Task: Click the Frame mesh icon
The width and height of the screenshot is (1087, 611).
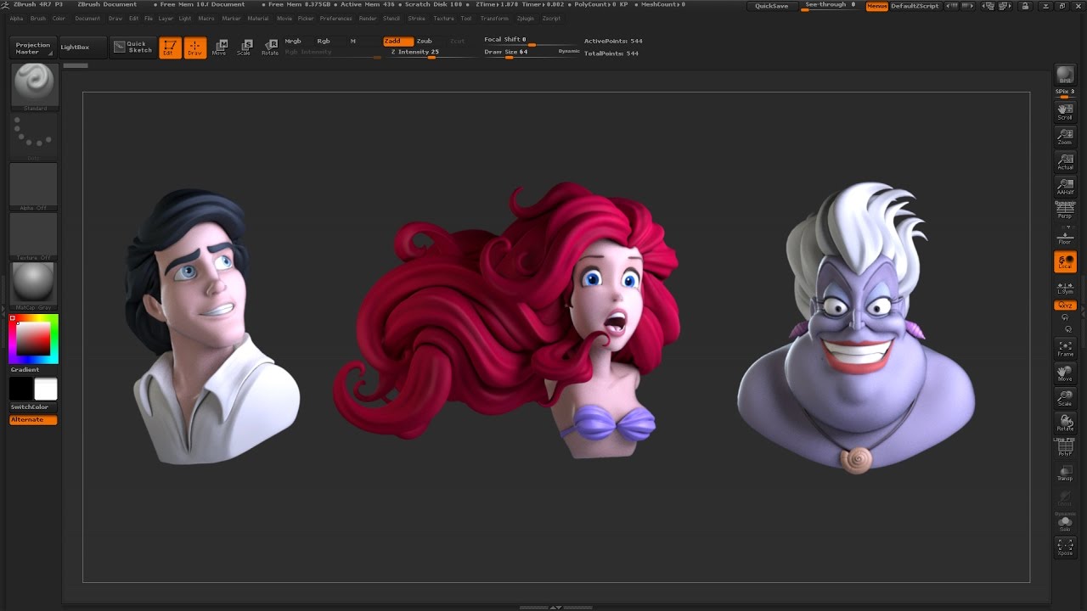Action: point(1065,348)
